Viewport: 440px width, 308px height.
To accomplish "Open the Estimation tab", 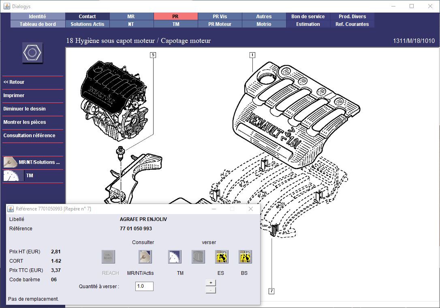I will coord(308,24).
